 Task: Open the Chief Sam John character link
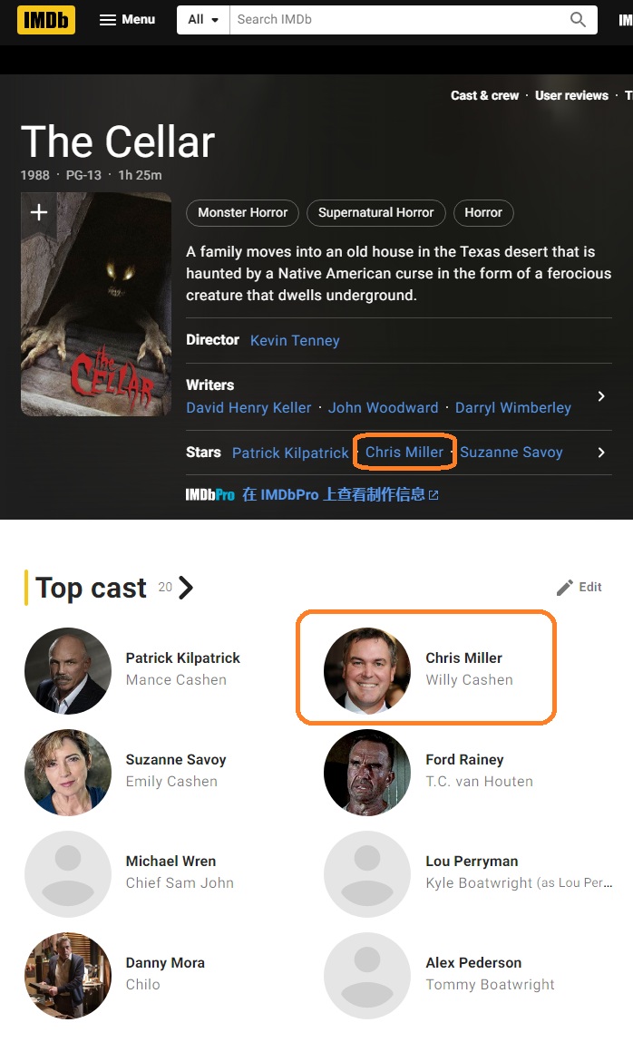pos(180,883)
